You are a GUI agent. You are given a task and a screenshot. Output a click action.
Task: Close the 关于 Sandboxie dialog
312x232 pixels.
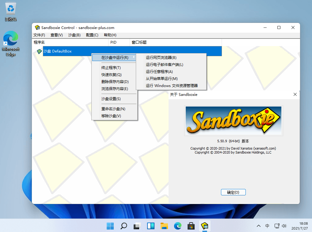(295, 95)
